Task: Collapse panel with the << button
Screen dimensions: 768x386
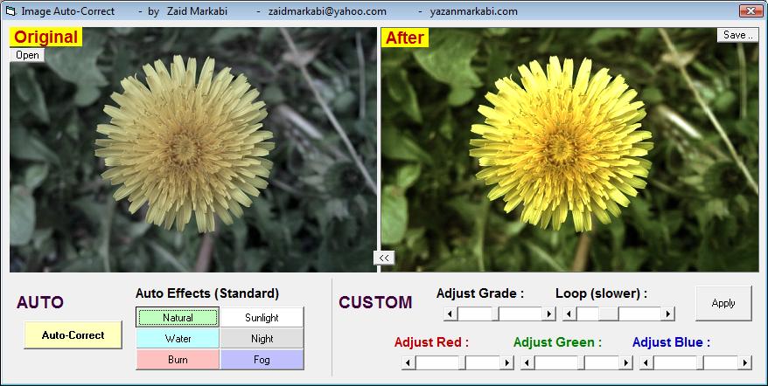Action: coord(384,257)
